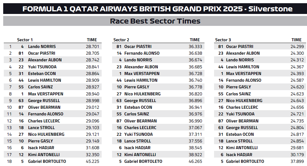Screen dimensions: 307x166
Task: Select Nico HULKENBERG in Sector 2 list
Action: 143,94
